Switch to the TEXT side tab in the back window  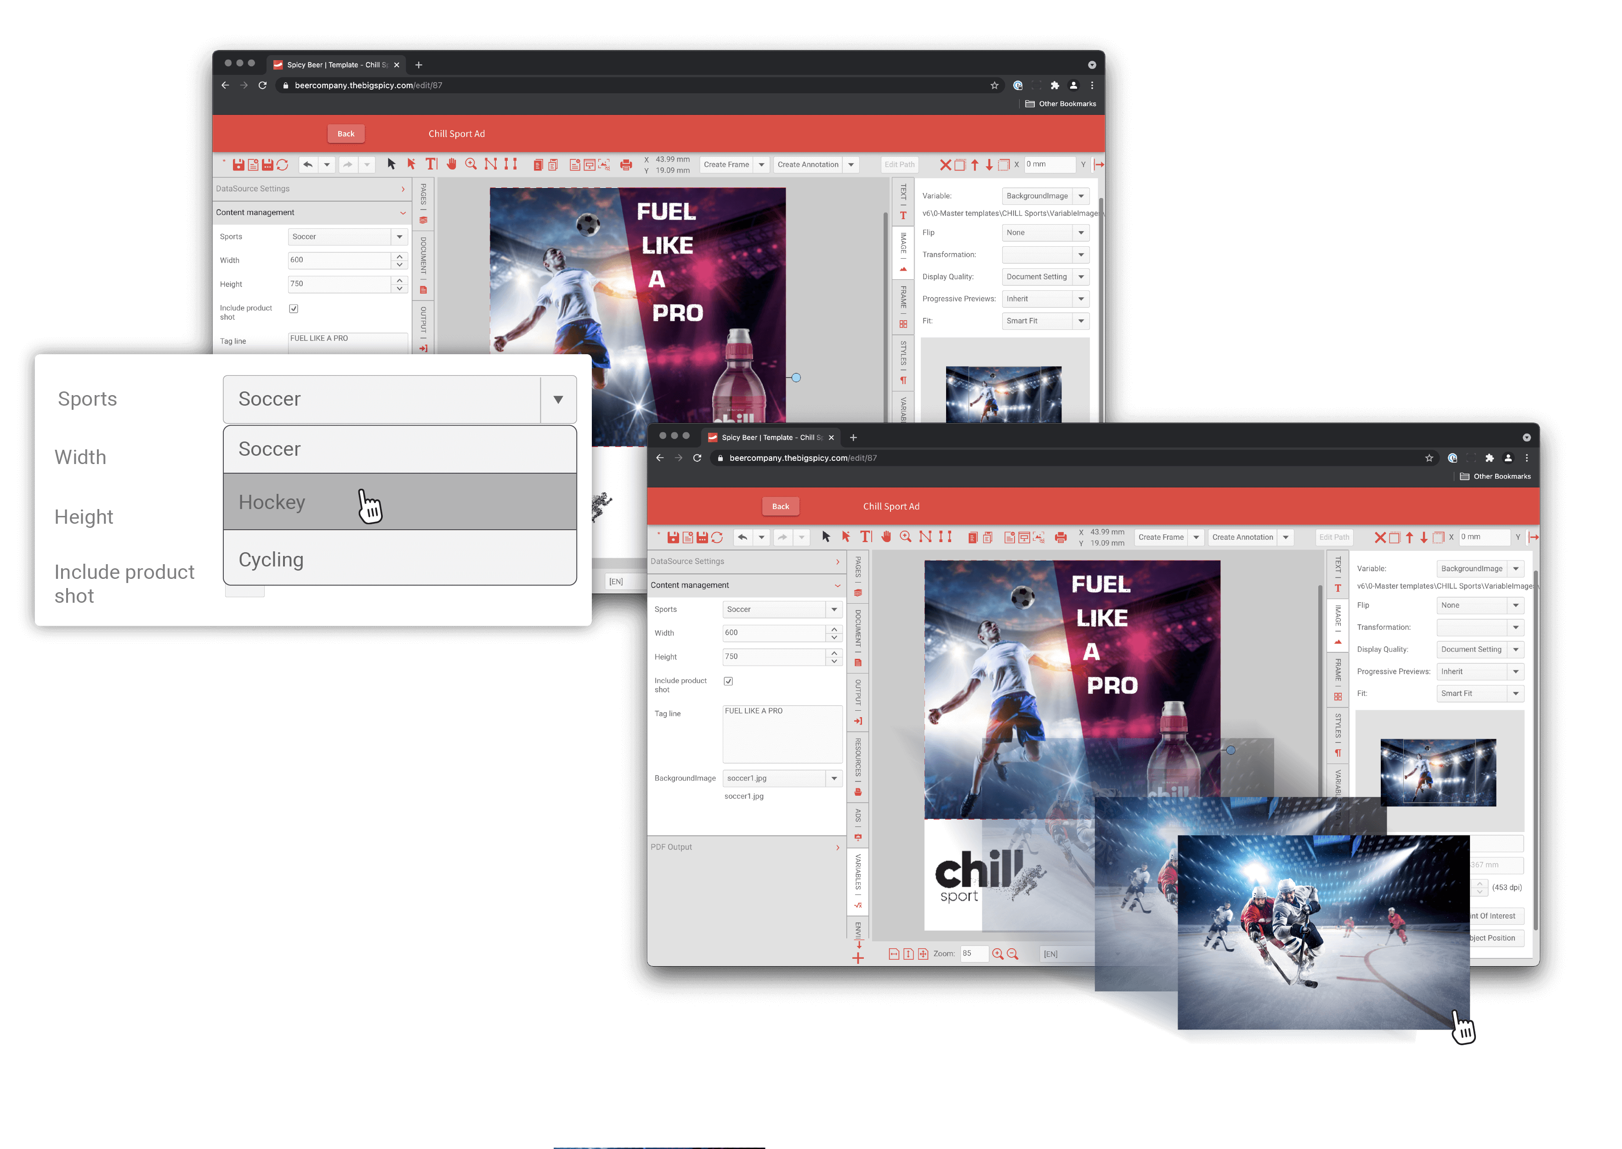click(x=903, y=202)
